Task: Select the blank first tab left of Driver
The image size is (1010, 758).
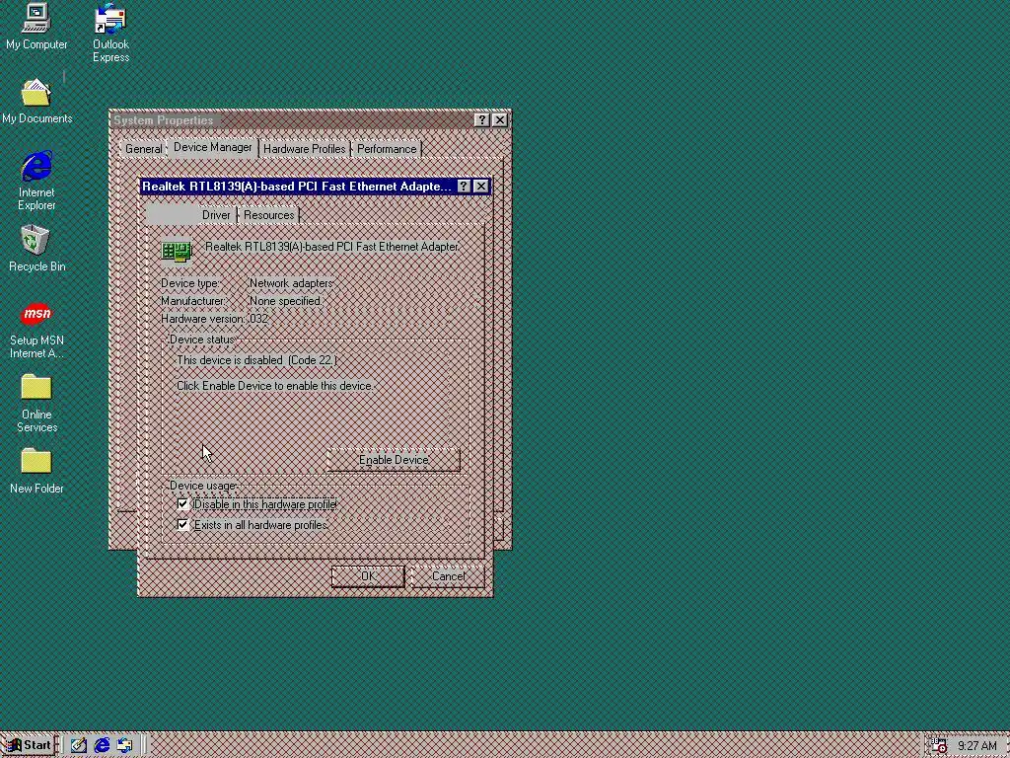Action: pos(171,214)
